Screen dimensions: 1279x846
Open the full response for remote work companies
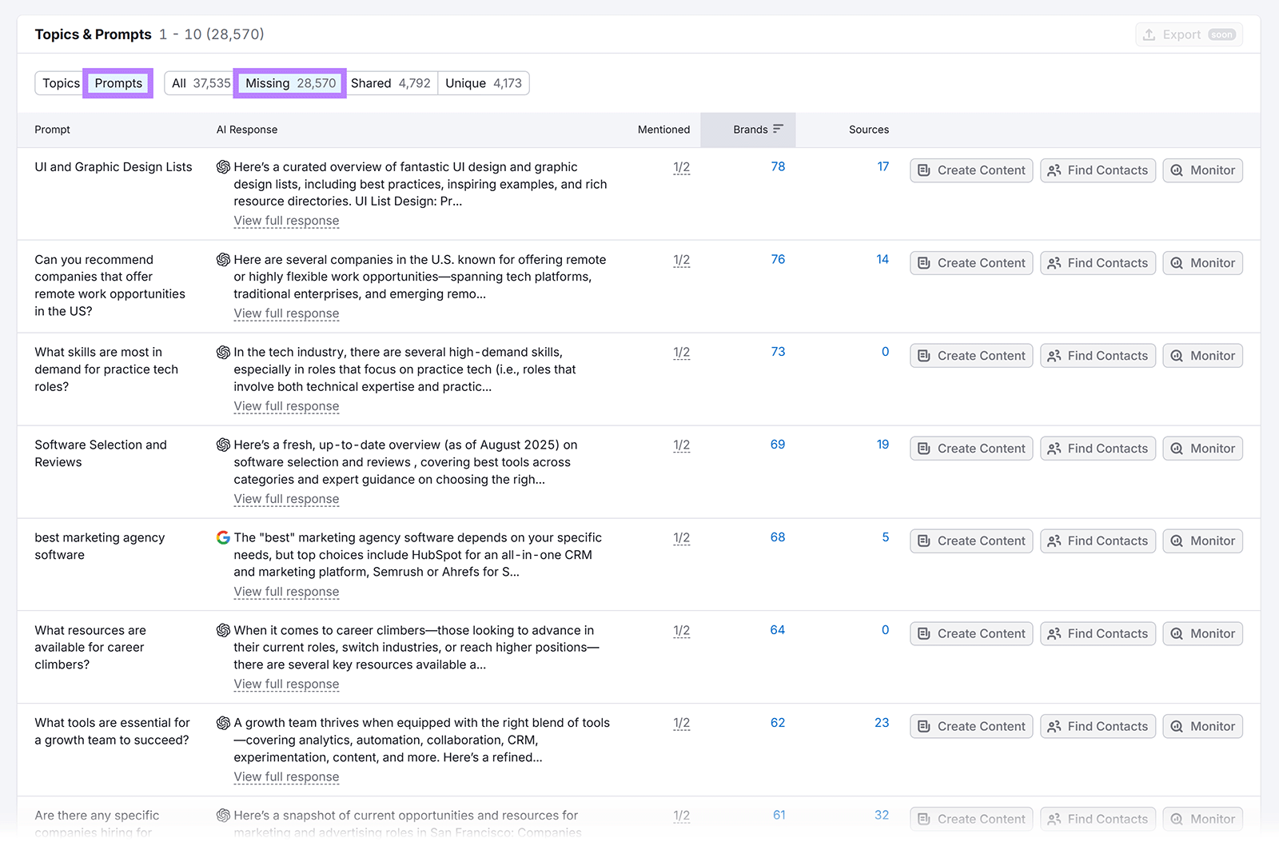click(x=286, y=313)
